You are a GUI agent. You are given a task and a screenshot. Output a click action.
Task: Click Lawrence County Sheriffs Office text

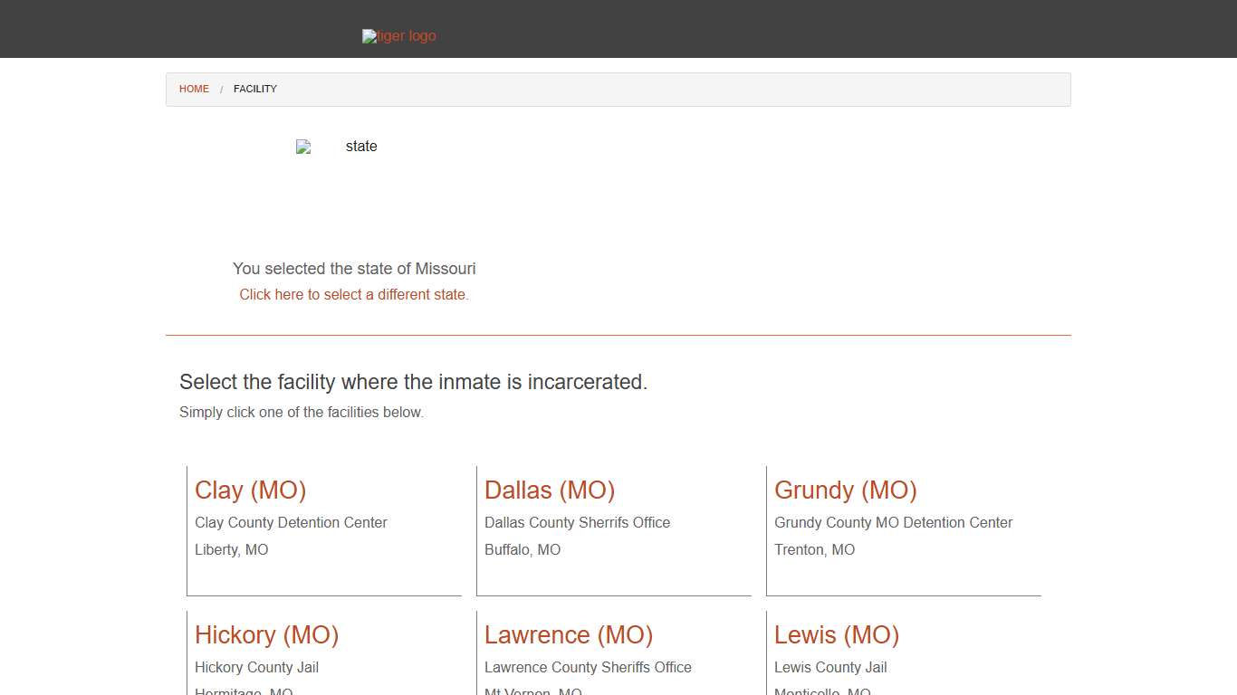(x=588, y=667)
